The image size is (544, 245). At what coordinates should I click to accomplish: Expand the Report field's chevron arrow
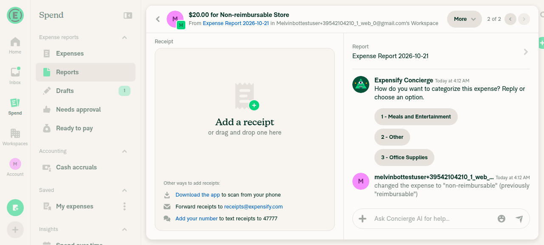coord(526,52)
